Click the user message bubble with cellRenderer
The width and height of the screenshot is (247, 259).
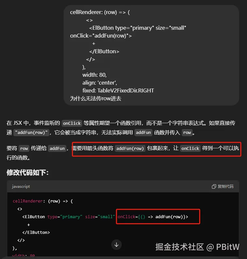(151, 55)
